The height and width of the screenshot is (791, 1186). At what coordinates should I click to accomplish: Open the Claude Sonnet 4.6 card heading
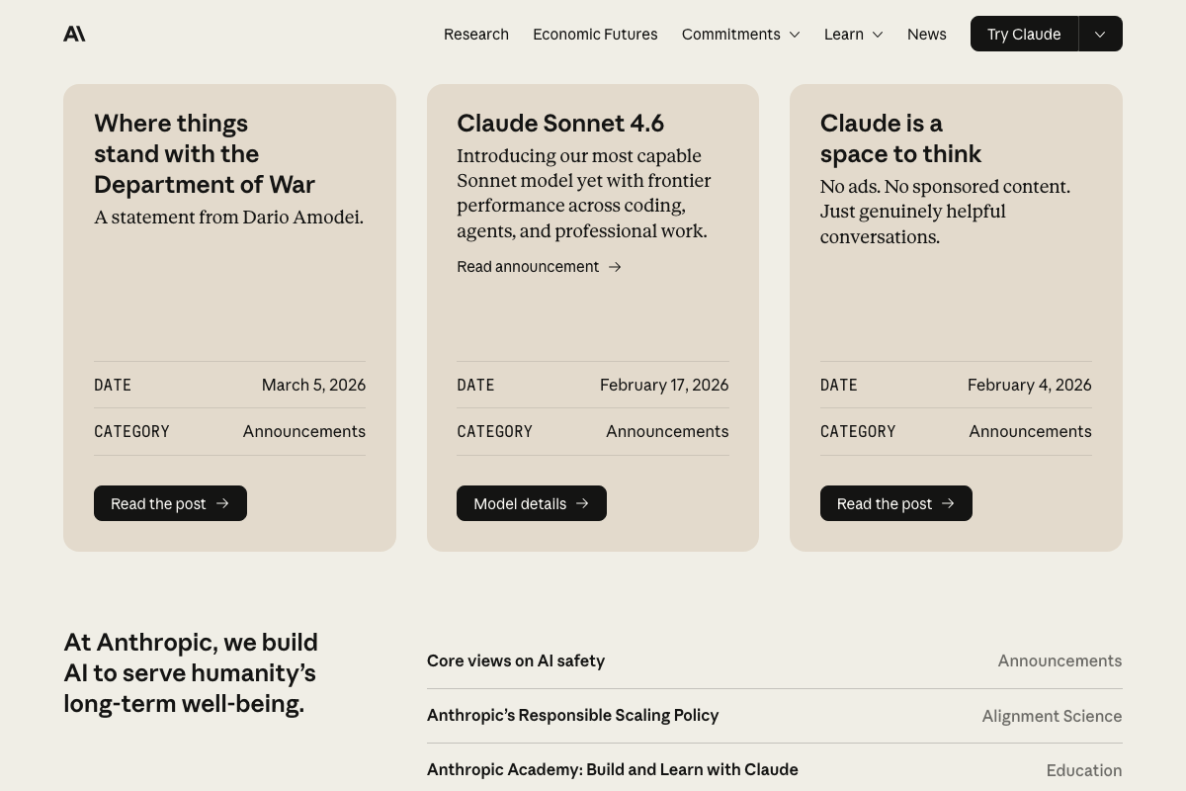coord(560,123)
